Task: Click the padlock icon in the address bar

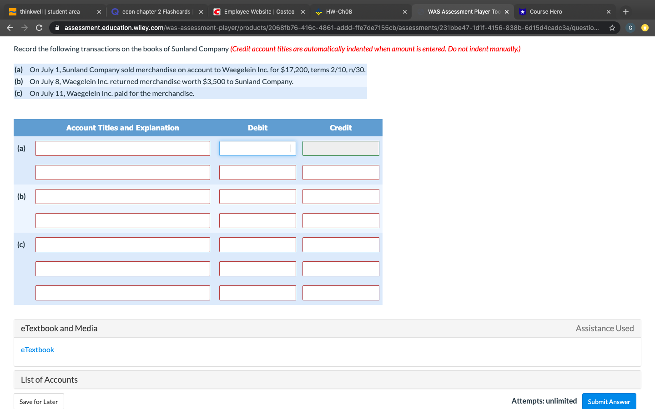Action: click(x=57, y=28)
